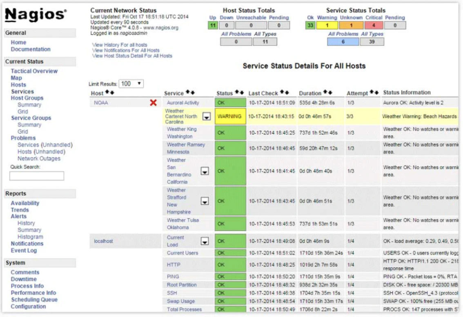The image size is (463, 317).
Task: Sort Status column ascending with up arrow
Action: [x=237, y=92]
